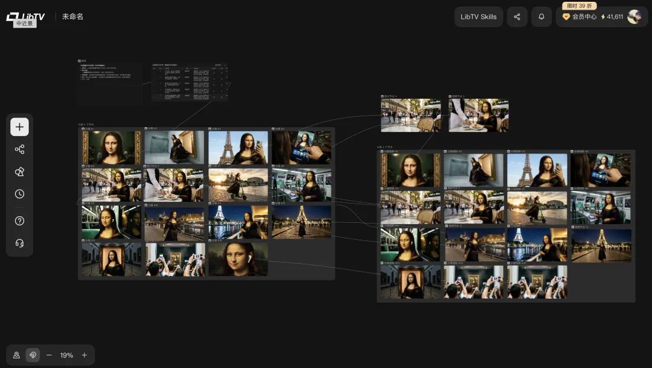The height and width of the screenshot is (368, 652).
Task: Click the share icon in the header
Action: 517,17
